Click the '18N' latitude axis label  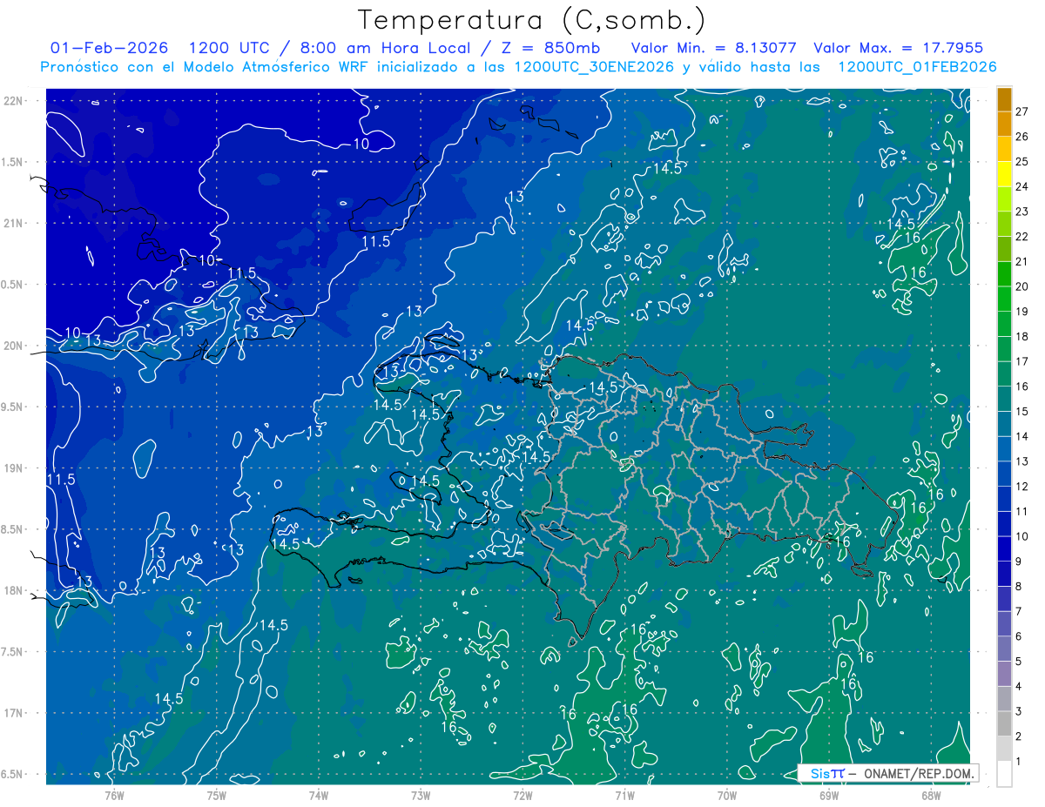point(14,591)
